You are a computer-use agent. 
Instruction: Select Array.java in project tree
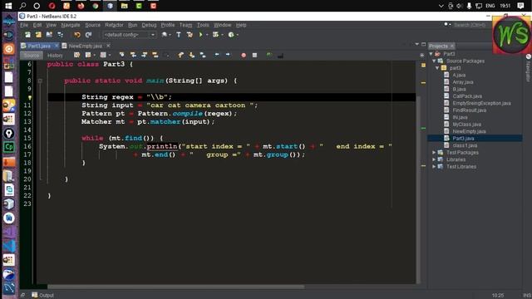pos(463,82)
